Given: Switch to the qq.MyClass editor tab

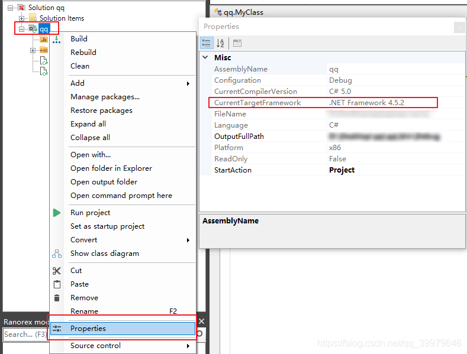Looking at the screenshot, I should click(x=239, y=12).
